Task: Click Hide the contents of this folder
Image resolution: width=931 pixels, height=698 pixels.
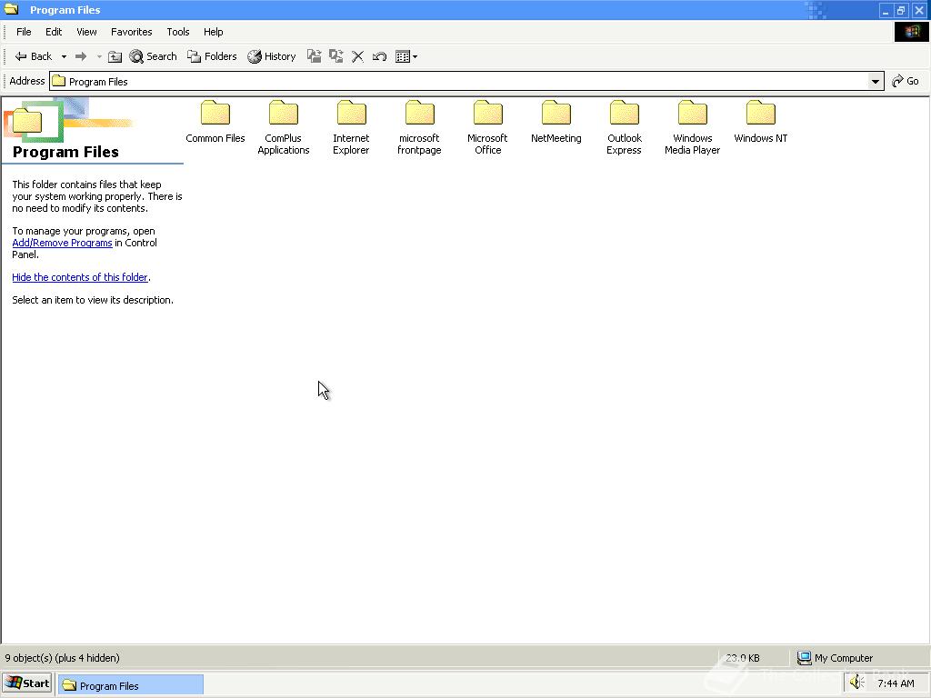Action: 80,277
